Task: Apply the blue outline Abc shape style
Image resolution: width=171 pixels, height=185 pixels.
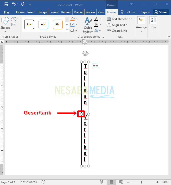Action: click(x=43, y=24)
